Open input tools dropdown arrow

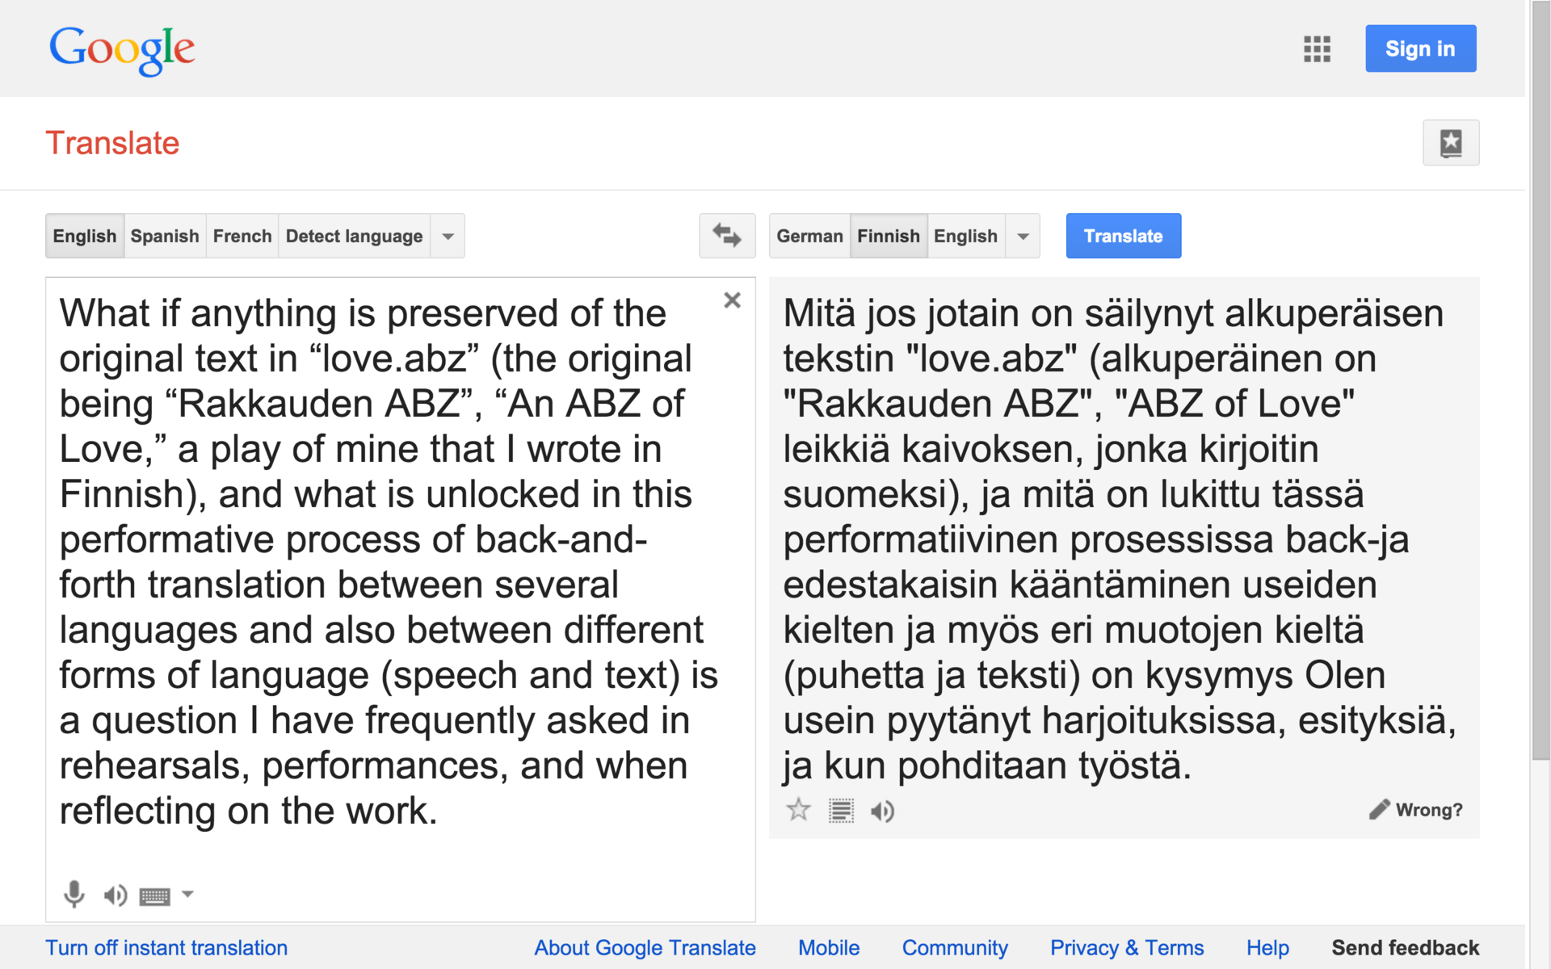tap(187, 894)
